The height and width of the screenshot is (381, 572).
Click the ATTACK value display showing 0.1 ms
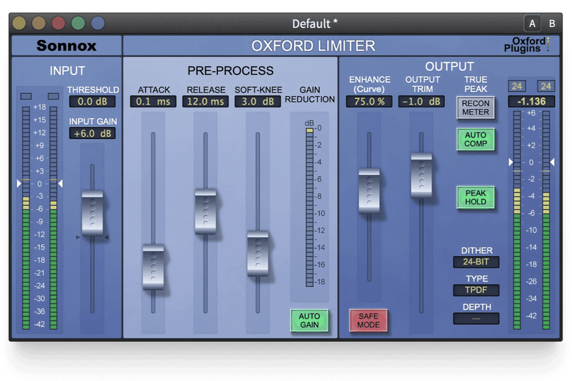[x=153, y=102]
